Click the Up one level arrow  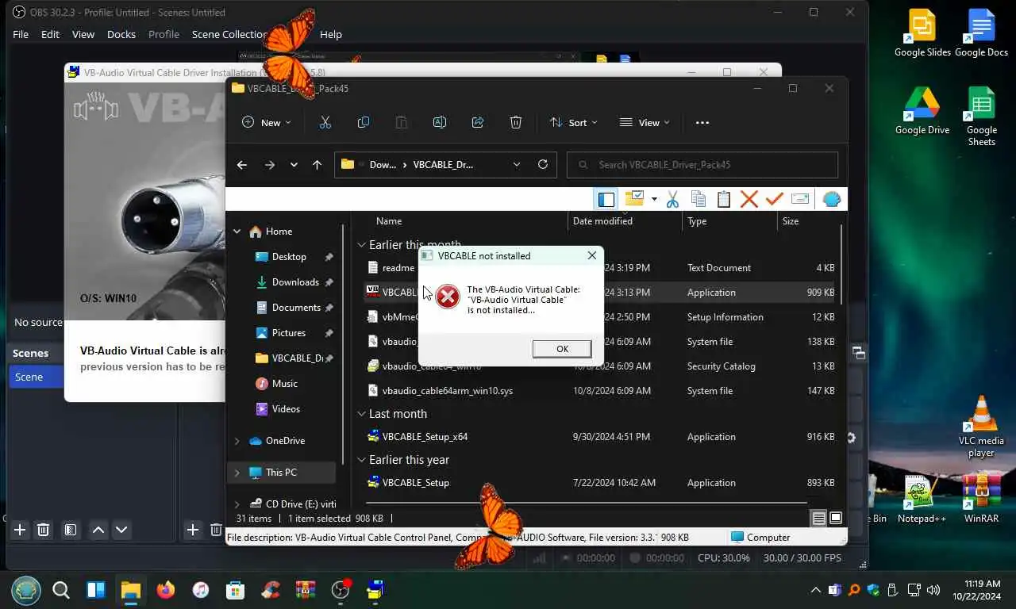(x=317, y=165)
